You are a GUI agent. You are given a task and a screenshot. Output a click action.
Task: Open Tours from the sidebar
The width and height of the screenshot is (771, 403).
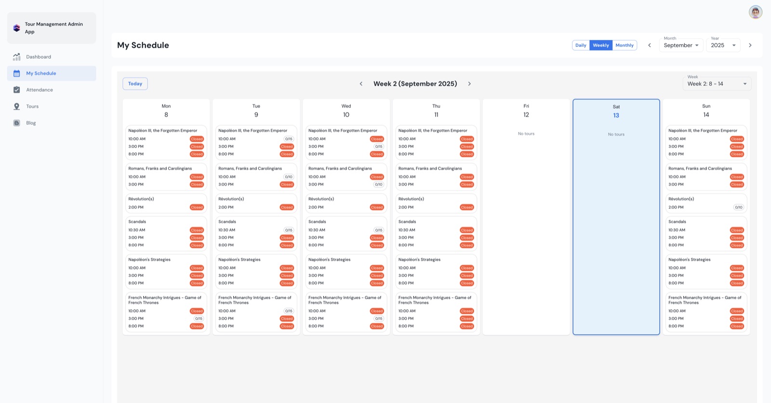(x=52, y=107)
